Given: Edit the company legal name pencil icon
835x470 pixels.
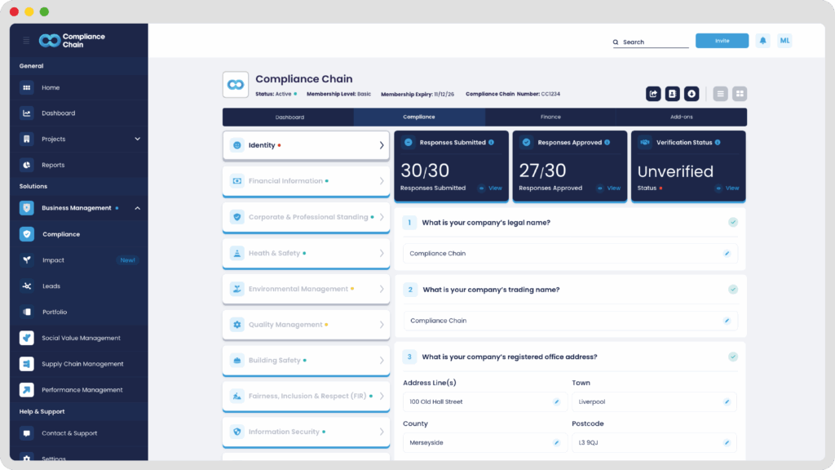Looking at the screenshot, I should [x=727, y=254].
